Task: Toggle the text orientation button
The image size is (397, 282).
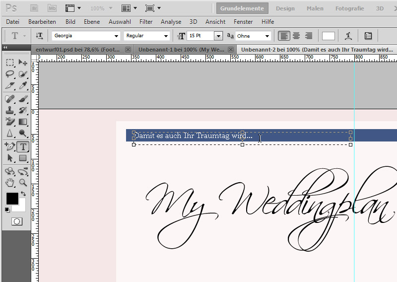Action: [x=40, y=36]
